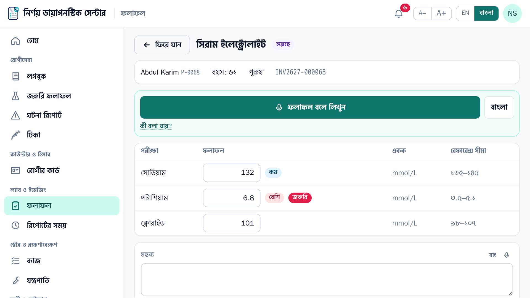Click the কম badge next to sodium
The width and height of the screenshot is (530, 298).
(273, 172)
